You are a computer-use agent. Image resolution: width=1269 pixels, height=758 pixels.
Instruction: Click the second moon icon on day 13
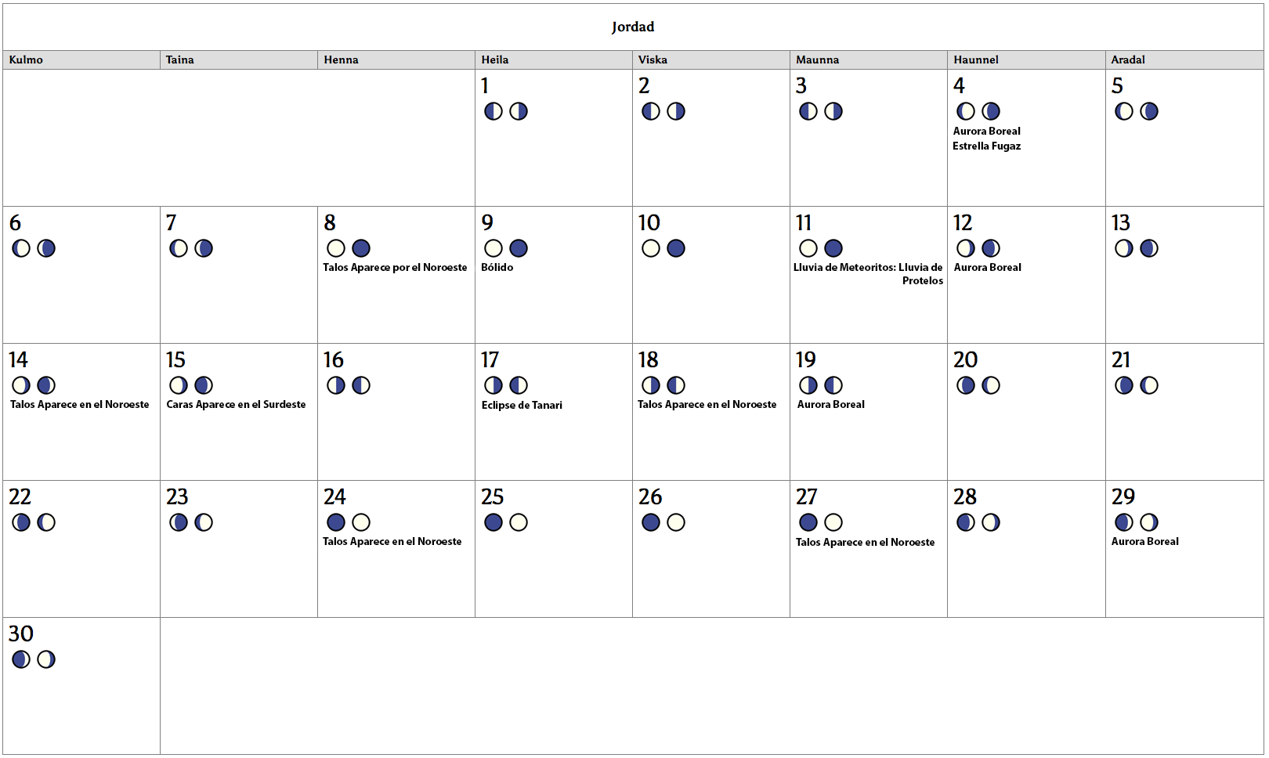1149,248
